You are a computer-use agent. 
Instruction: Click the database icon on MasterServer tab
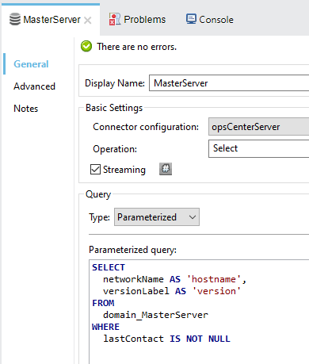(15, 19)
